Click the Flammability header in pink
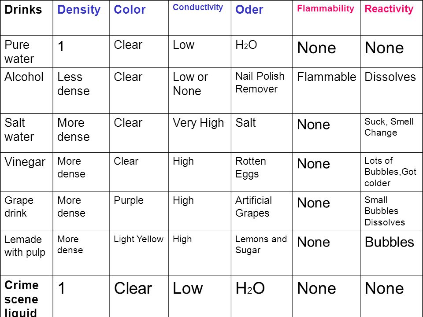The height and width of the screenshot is (317, 423). tap(326, 8)
